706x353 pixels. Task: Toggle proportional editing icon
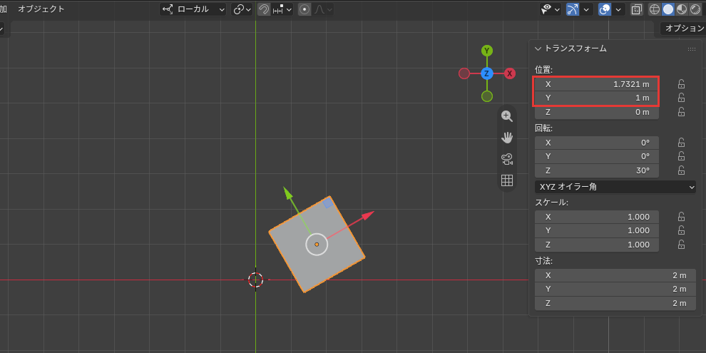(305, 9)
